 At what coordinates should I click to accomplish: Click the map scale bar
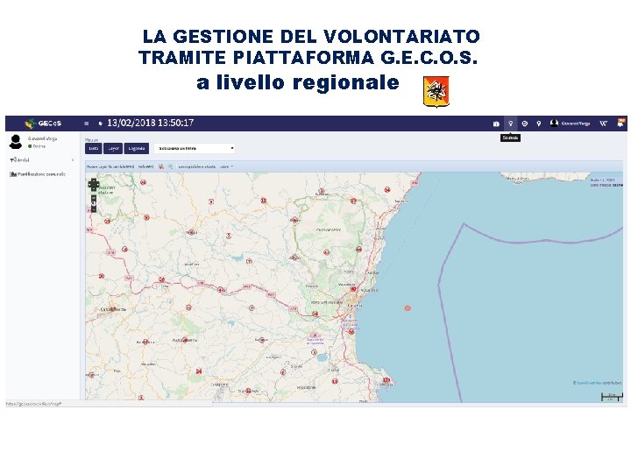tap(612, 397)
